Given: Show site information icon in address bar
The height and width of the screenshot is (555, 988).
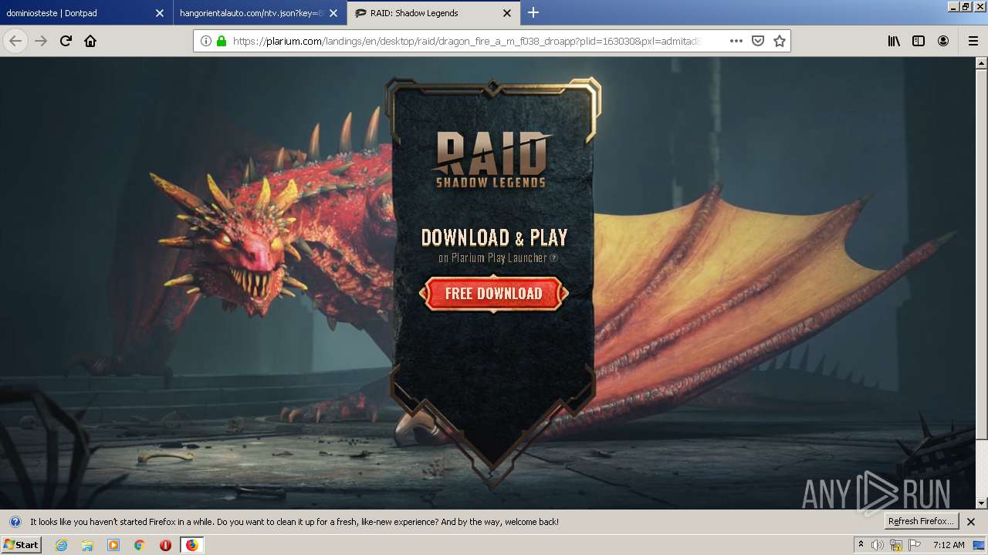Looking at the screenshot, I should 205,41.
